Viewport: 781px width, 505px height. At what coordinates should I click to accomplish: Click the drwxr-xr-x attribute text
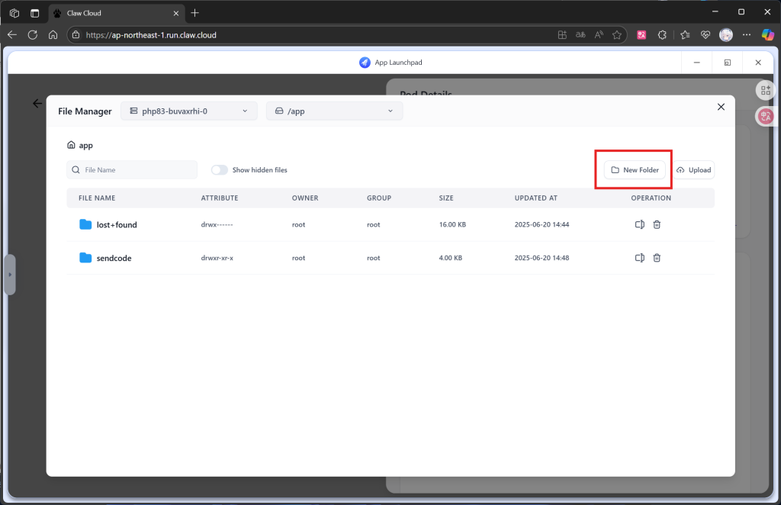click(x=217, y=258)
